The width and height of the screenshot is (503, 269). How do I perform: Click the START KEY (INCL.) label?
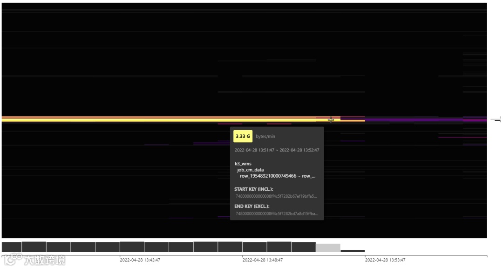254,189
